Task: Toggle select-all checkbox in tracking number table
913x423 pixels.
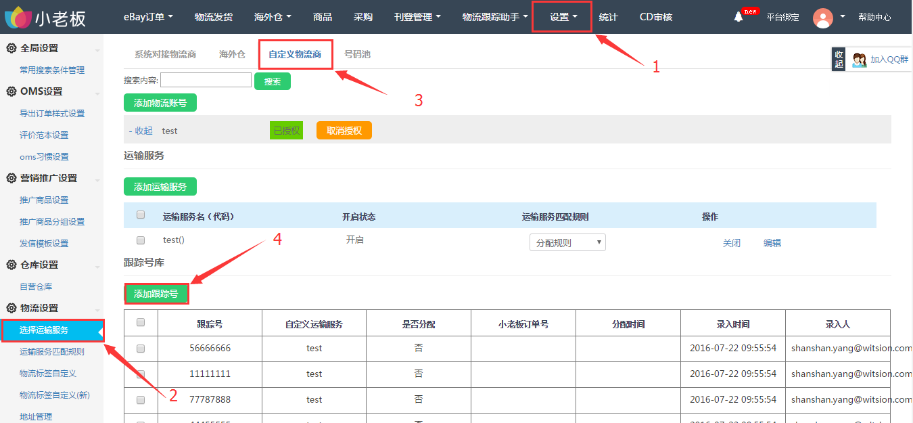Action: 141,323
